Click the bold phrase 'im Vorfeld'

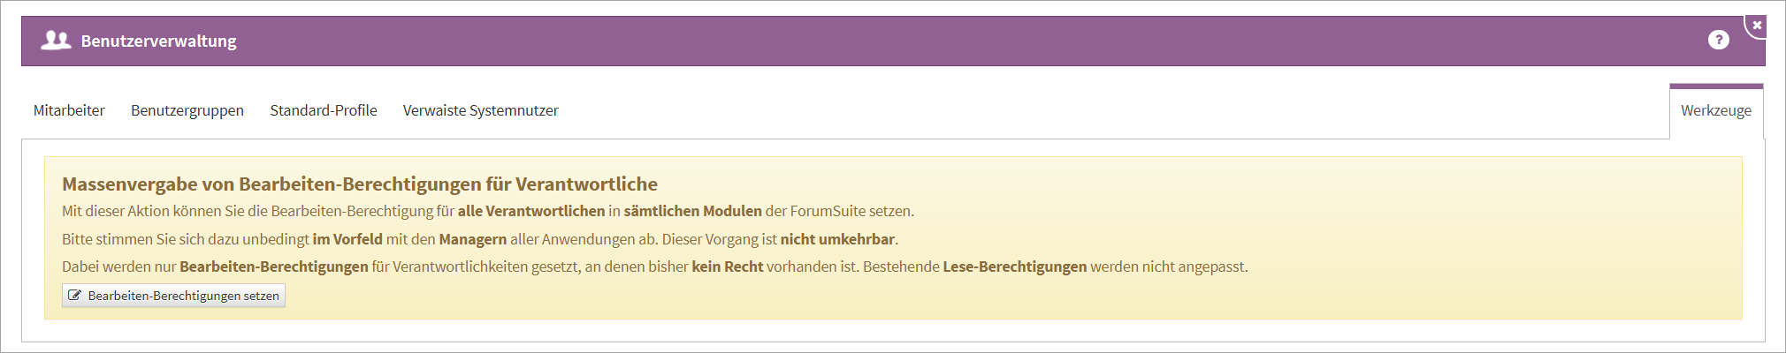point(347,239)
